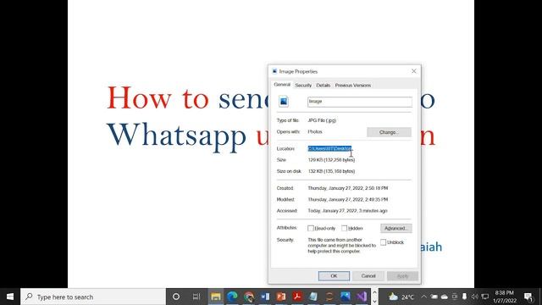The width and height of the screenshot is (542, 305).
Task: Open Cortana circle icon in taskbar
Action: point(176,297)
